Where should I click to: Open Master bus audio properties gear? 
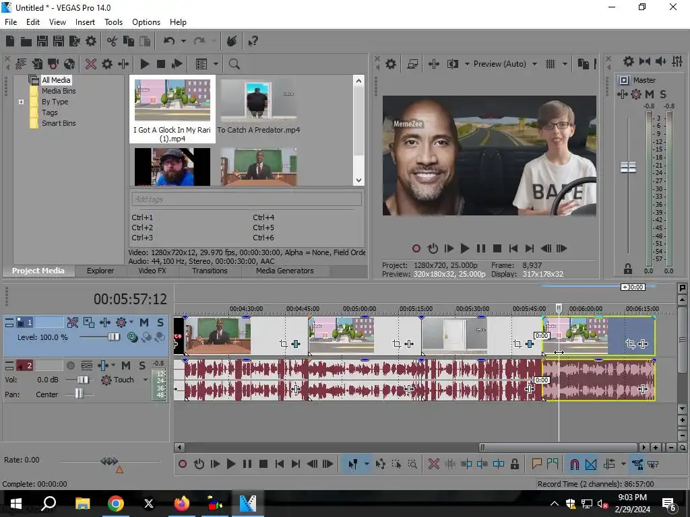629,61
